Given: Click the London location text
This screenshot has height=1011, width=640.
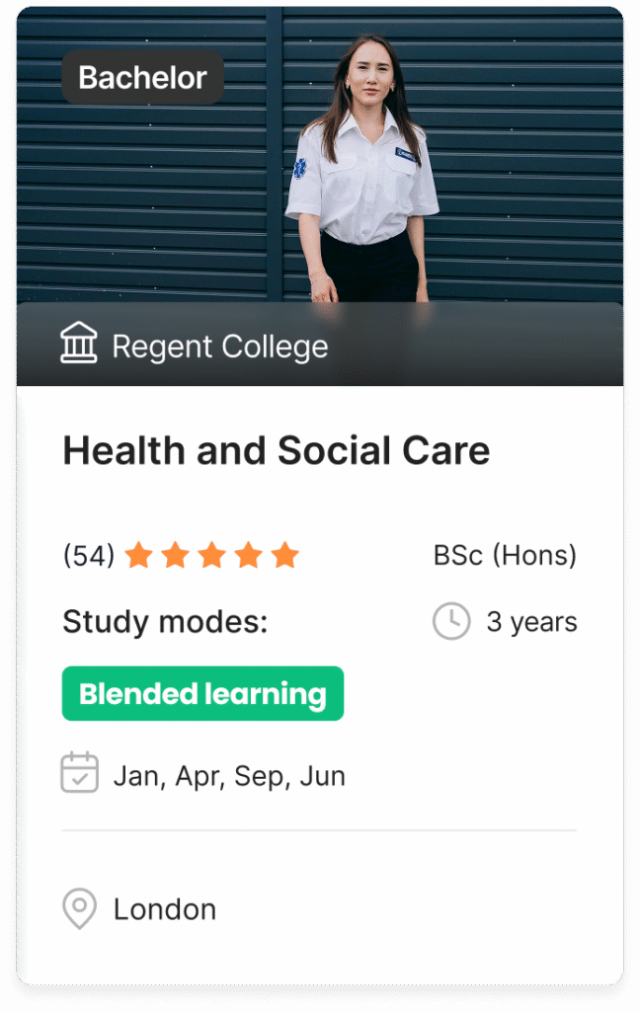Looking at the screenshot, I should coord(165,909).
